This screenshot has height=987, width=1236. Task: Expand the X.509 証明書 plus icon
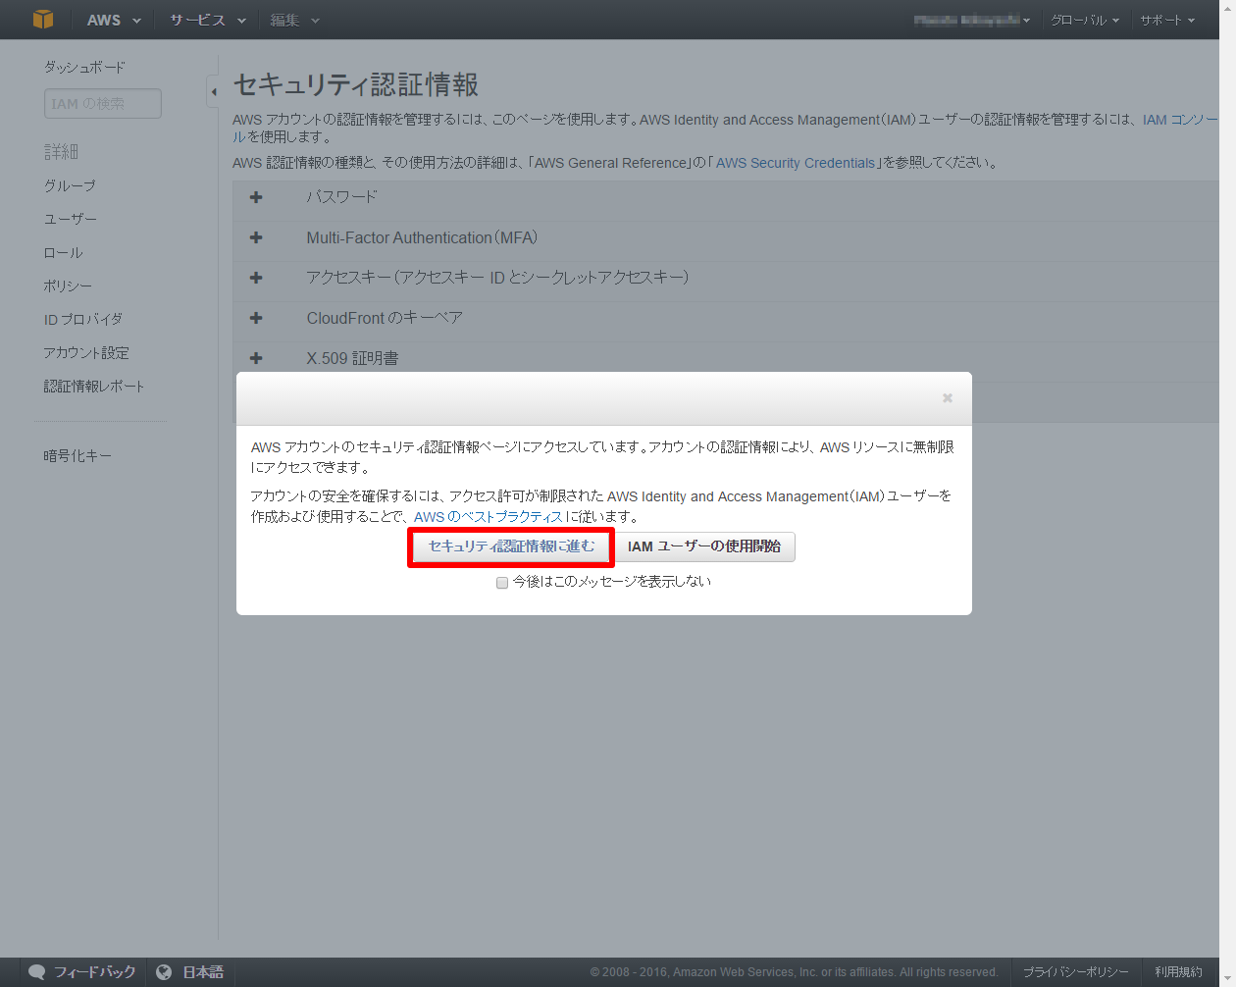[x=256, y=358]
